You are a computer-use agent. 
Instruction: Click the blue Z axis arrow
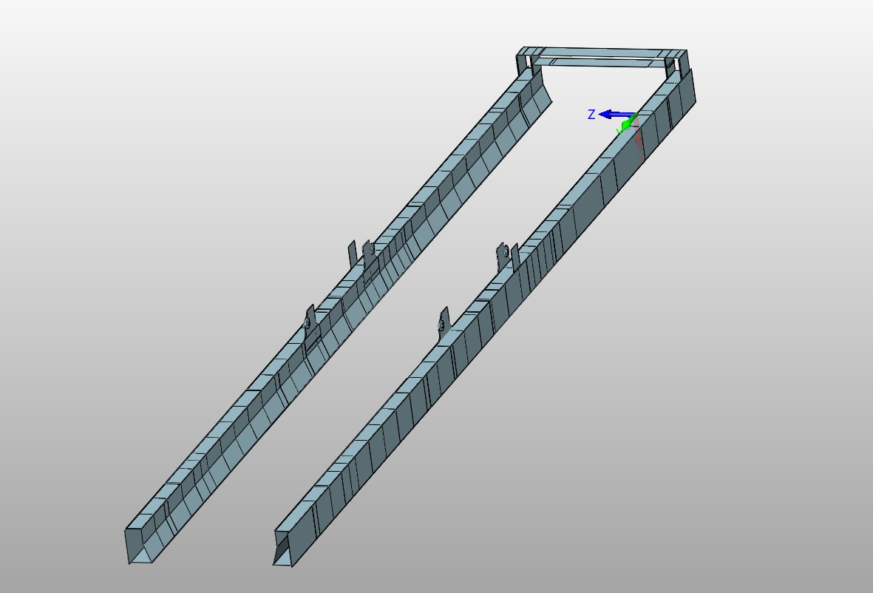point(615,115)
